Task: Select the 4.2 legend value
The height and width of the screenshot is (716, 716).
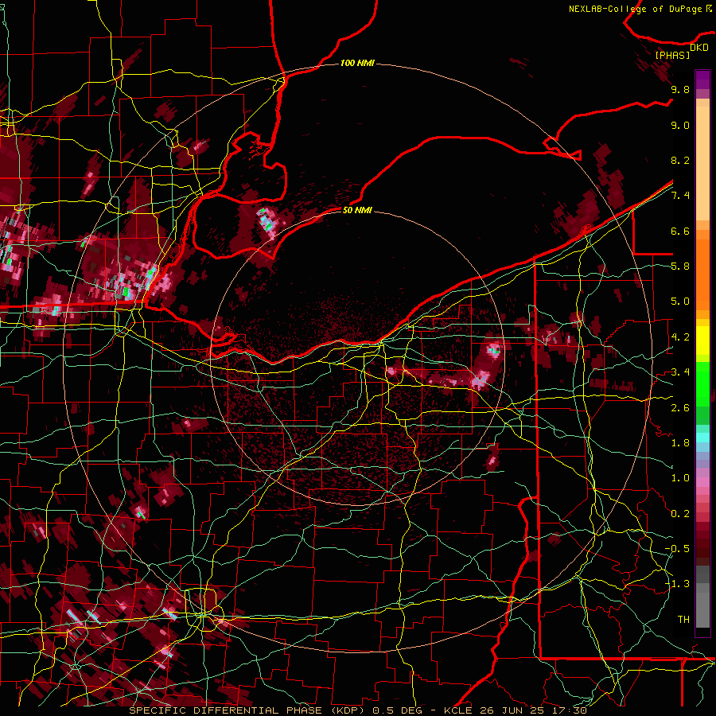Action: pyautogui.click(x=680, y=337)
